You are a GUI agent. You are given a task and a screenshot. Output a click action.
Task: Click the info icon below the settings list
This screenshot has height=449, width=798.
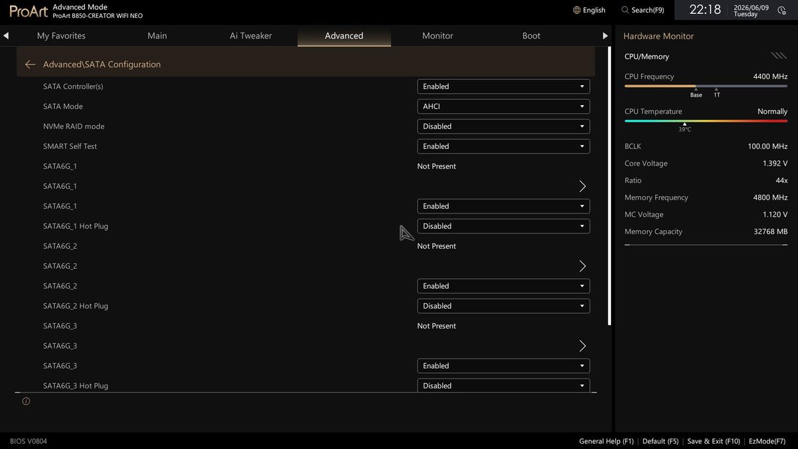26,401
